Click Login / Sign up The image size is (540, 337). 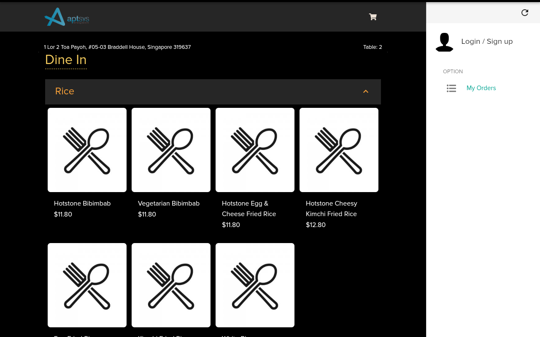point(487,41)
